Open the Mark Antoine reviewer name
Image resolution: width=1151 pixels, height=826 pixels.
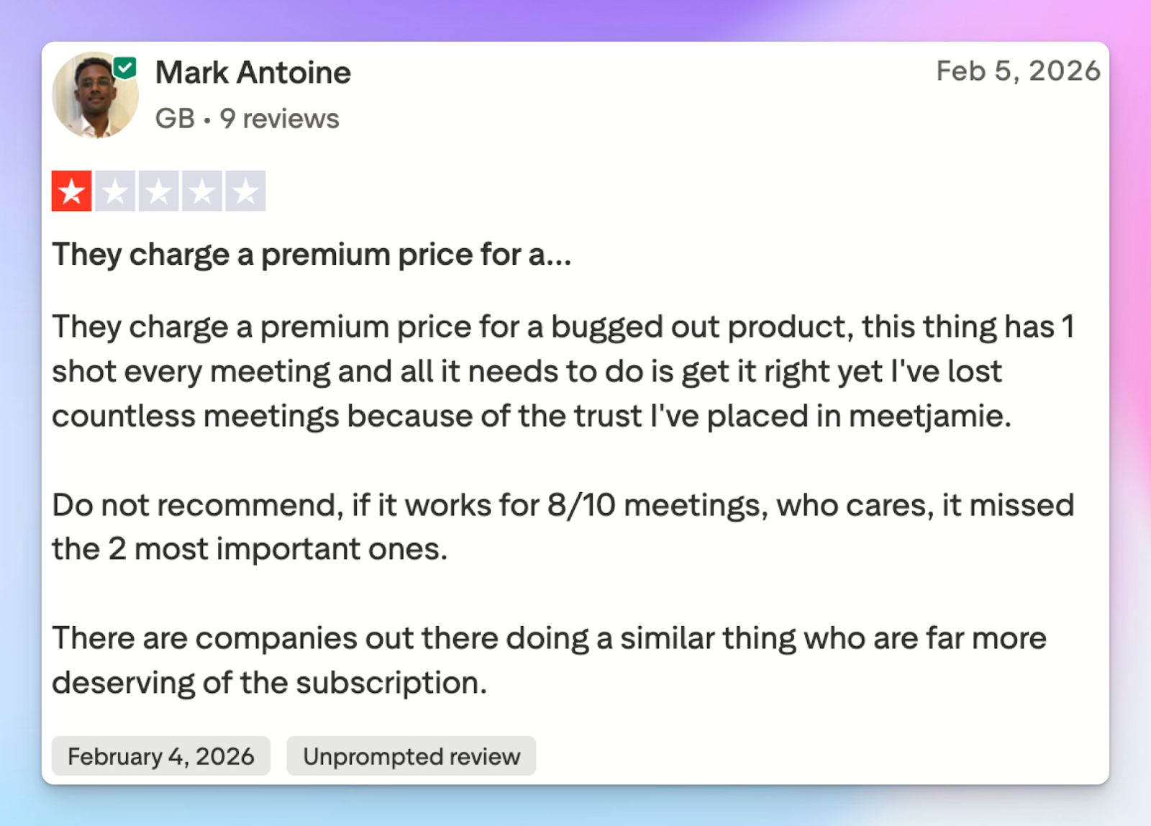click(253, 73)
